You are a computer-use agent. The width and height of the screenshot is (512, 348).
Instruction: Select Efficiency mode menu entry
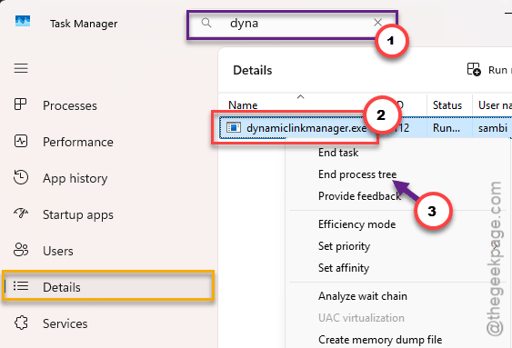pos(356,224)
